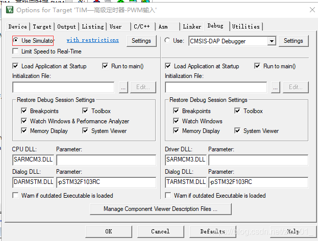Click Manage Component Viewer Description Files button

tap(161, 209)
